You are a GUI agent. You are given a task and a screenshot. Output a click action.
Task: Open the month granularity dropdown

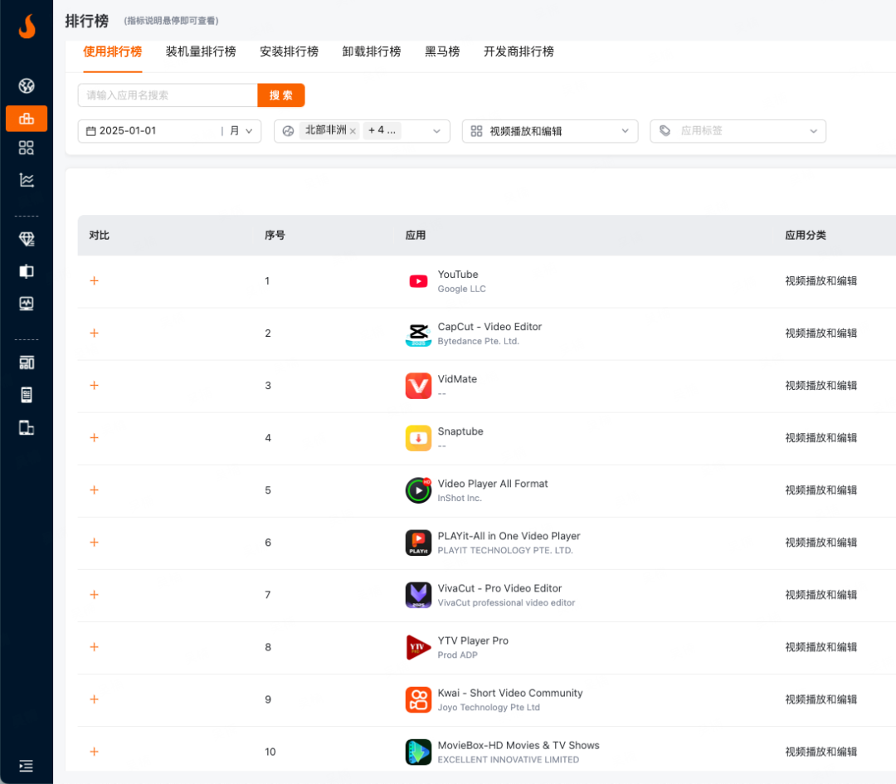[241, 131]
